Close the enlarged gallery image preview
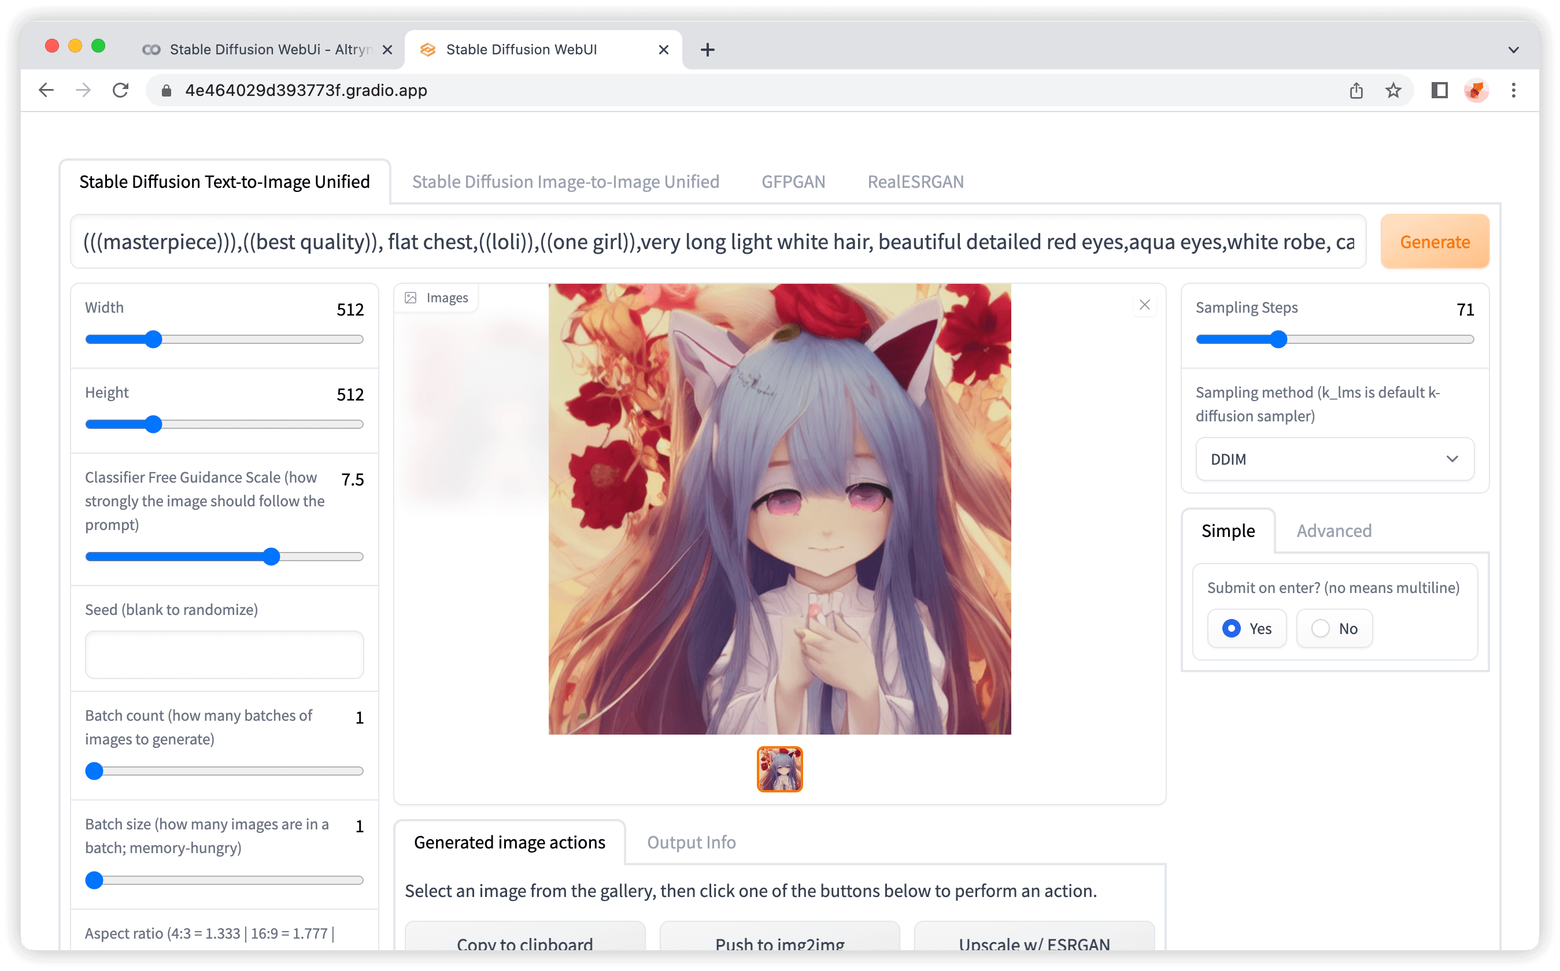Screen dimensions: 1560x971 point(1144,305)
